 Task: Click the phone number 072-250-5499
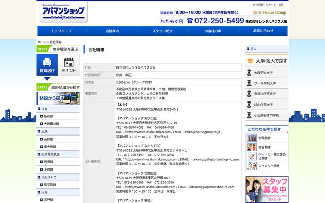pos(219,21)
